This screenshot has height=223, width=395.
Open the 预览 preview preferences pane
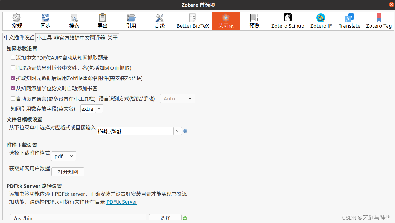(254, 21)
